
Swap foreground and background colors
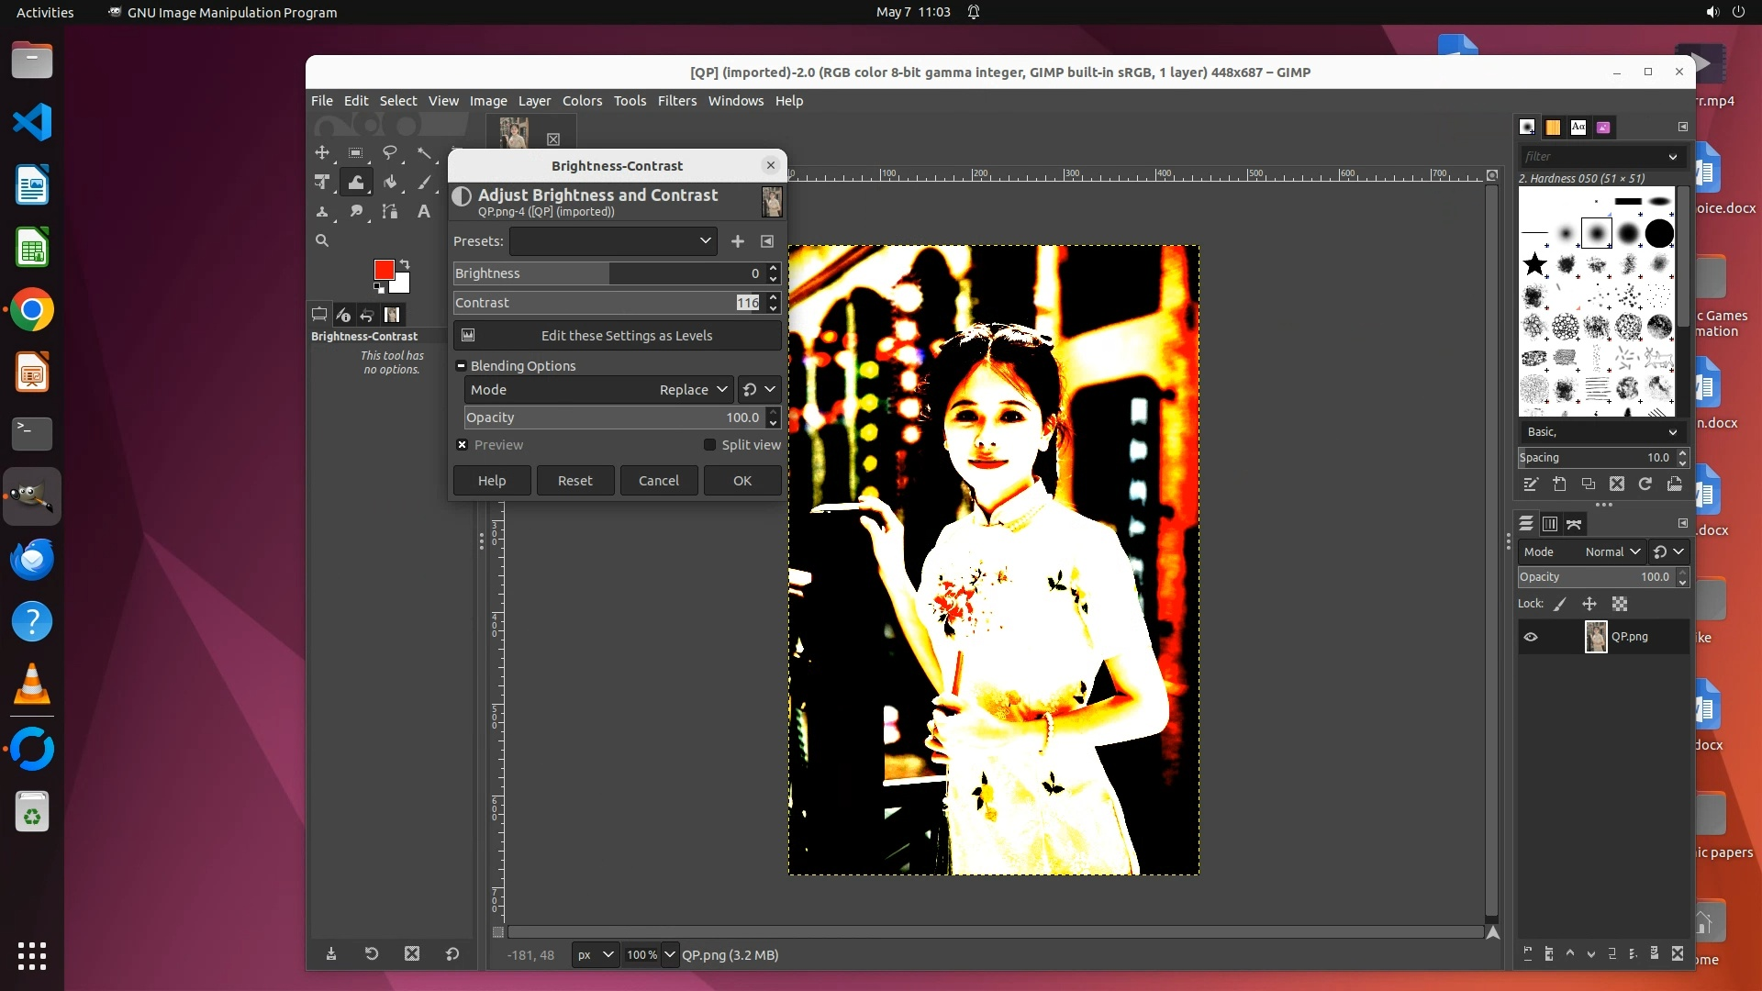[405, 264]
